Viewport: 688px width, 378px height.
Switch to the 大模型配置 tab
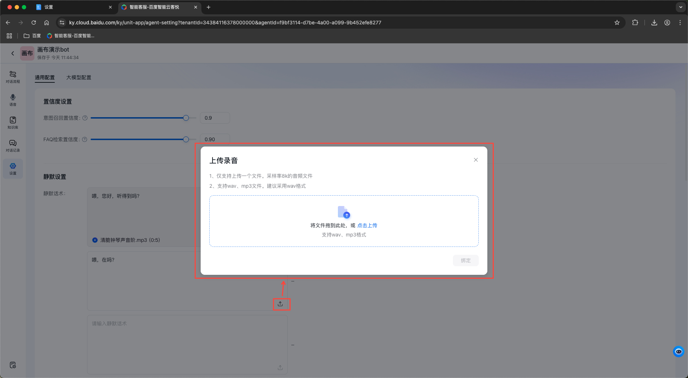(78, 77)
